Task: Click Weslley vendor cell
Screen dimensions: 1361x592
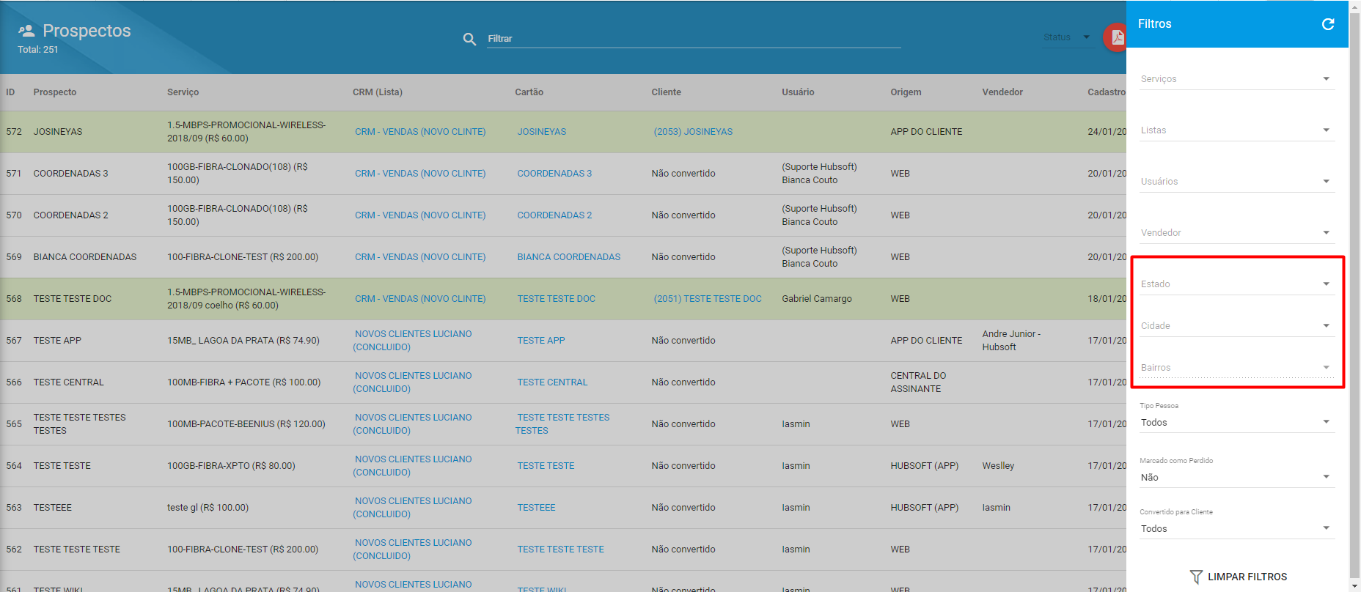Action: point(998,466)
